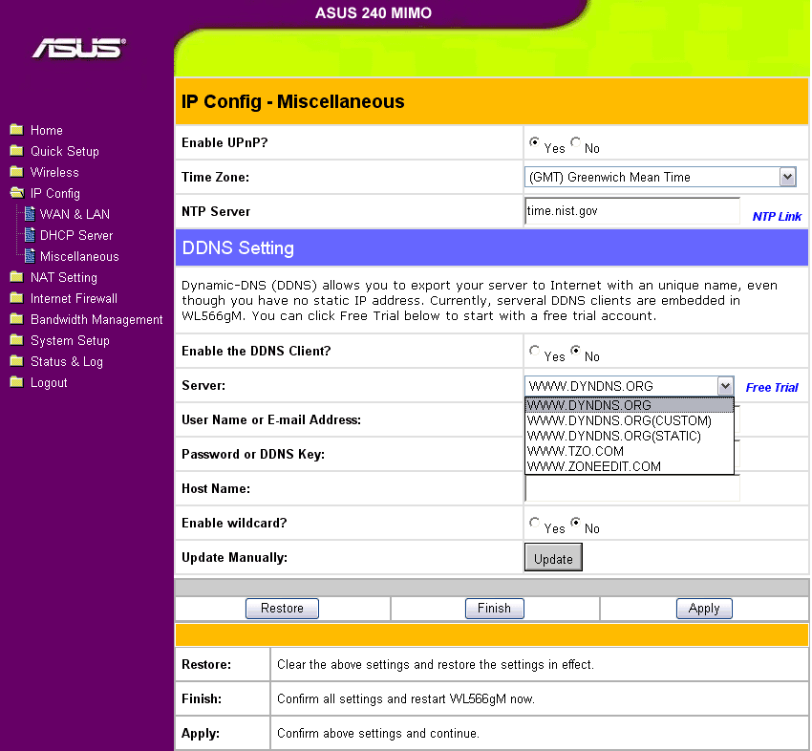Click the Apply button
This screenshot has height=751, width=812.
(704, 608)
